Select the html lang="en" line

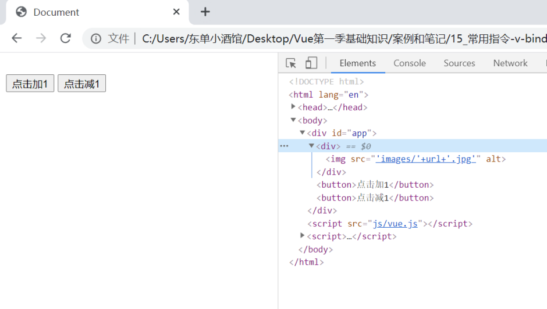329,95
